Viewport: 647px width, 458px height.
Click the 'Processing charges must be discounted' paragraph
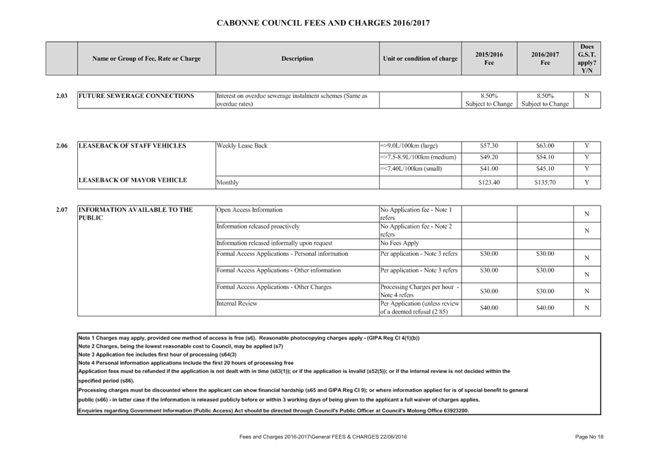click(303, 395)
